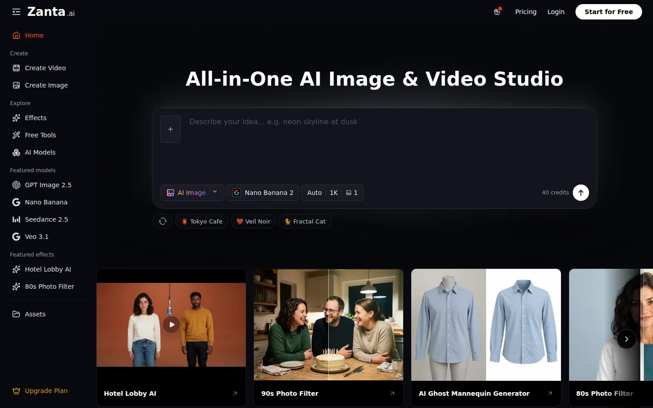Open the AI Image mode dropdown
The image size is (653, 408).
point(192,193)
